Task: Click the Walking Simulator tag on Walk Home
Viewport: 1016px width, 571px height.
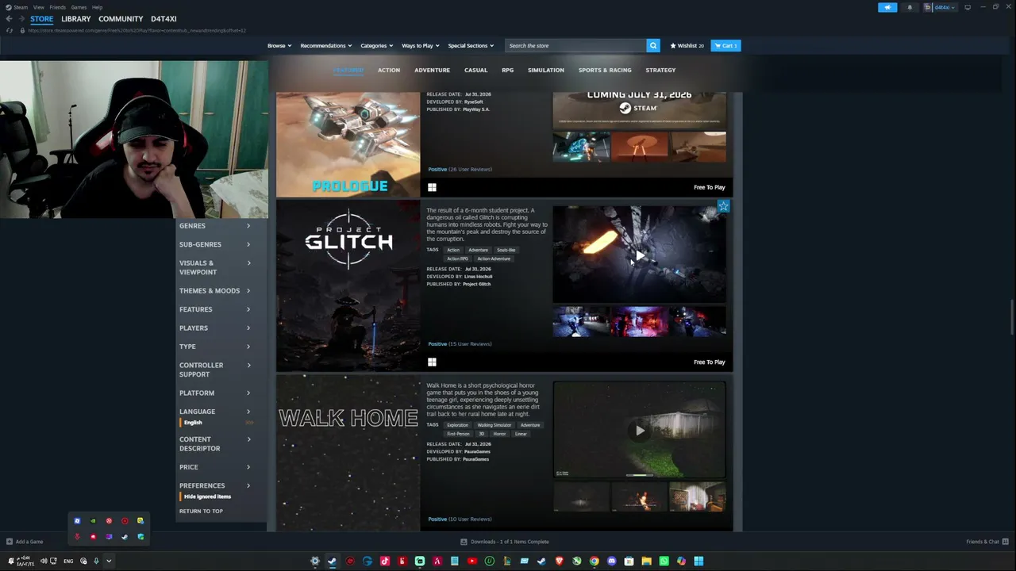Action: point(495,425)
